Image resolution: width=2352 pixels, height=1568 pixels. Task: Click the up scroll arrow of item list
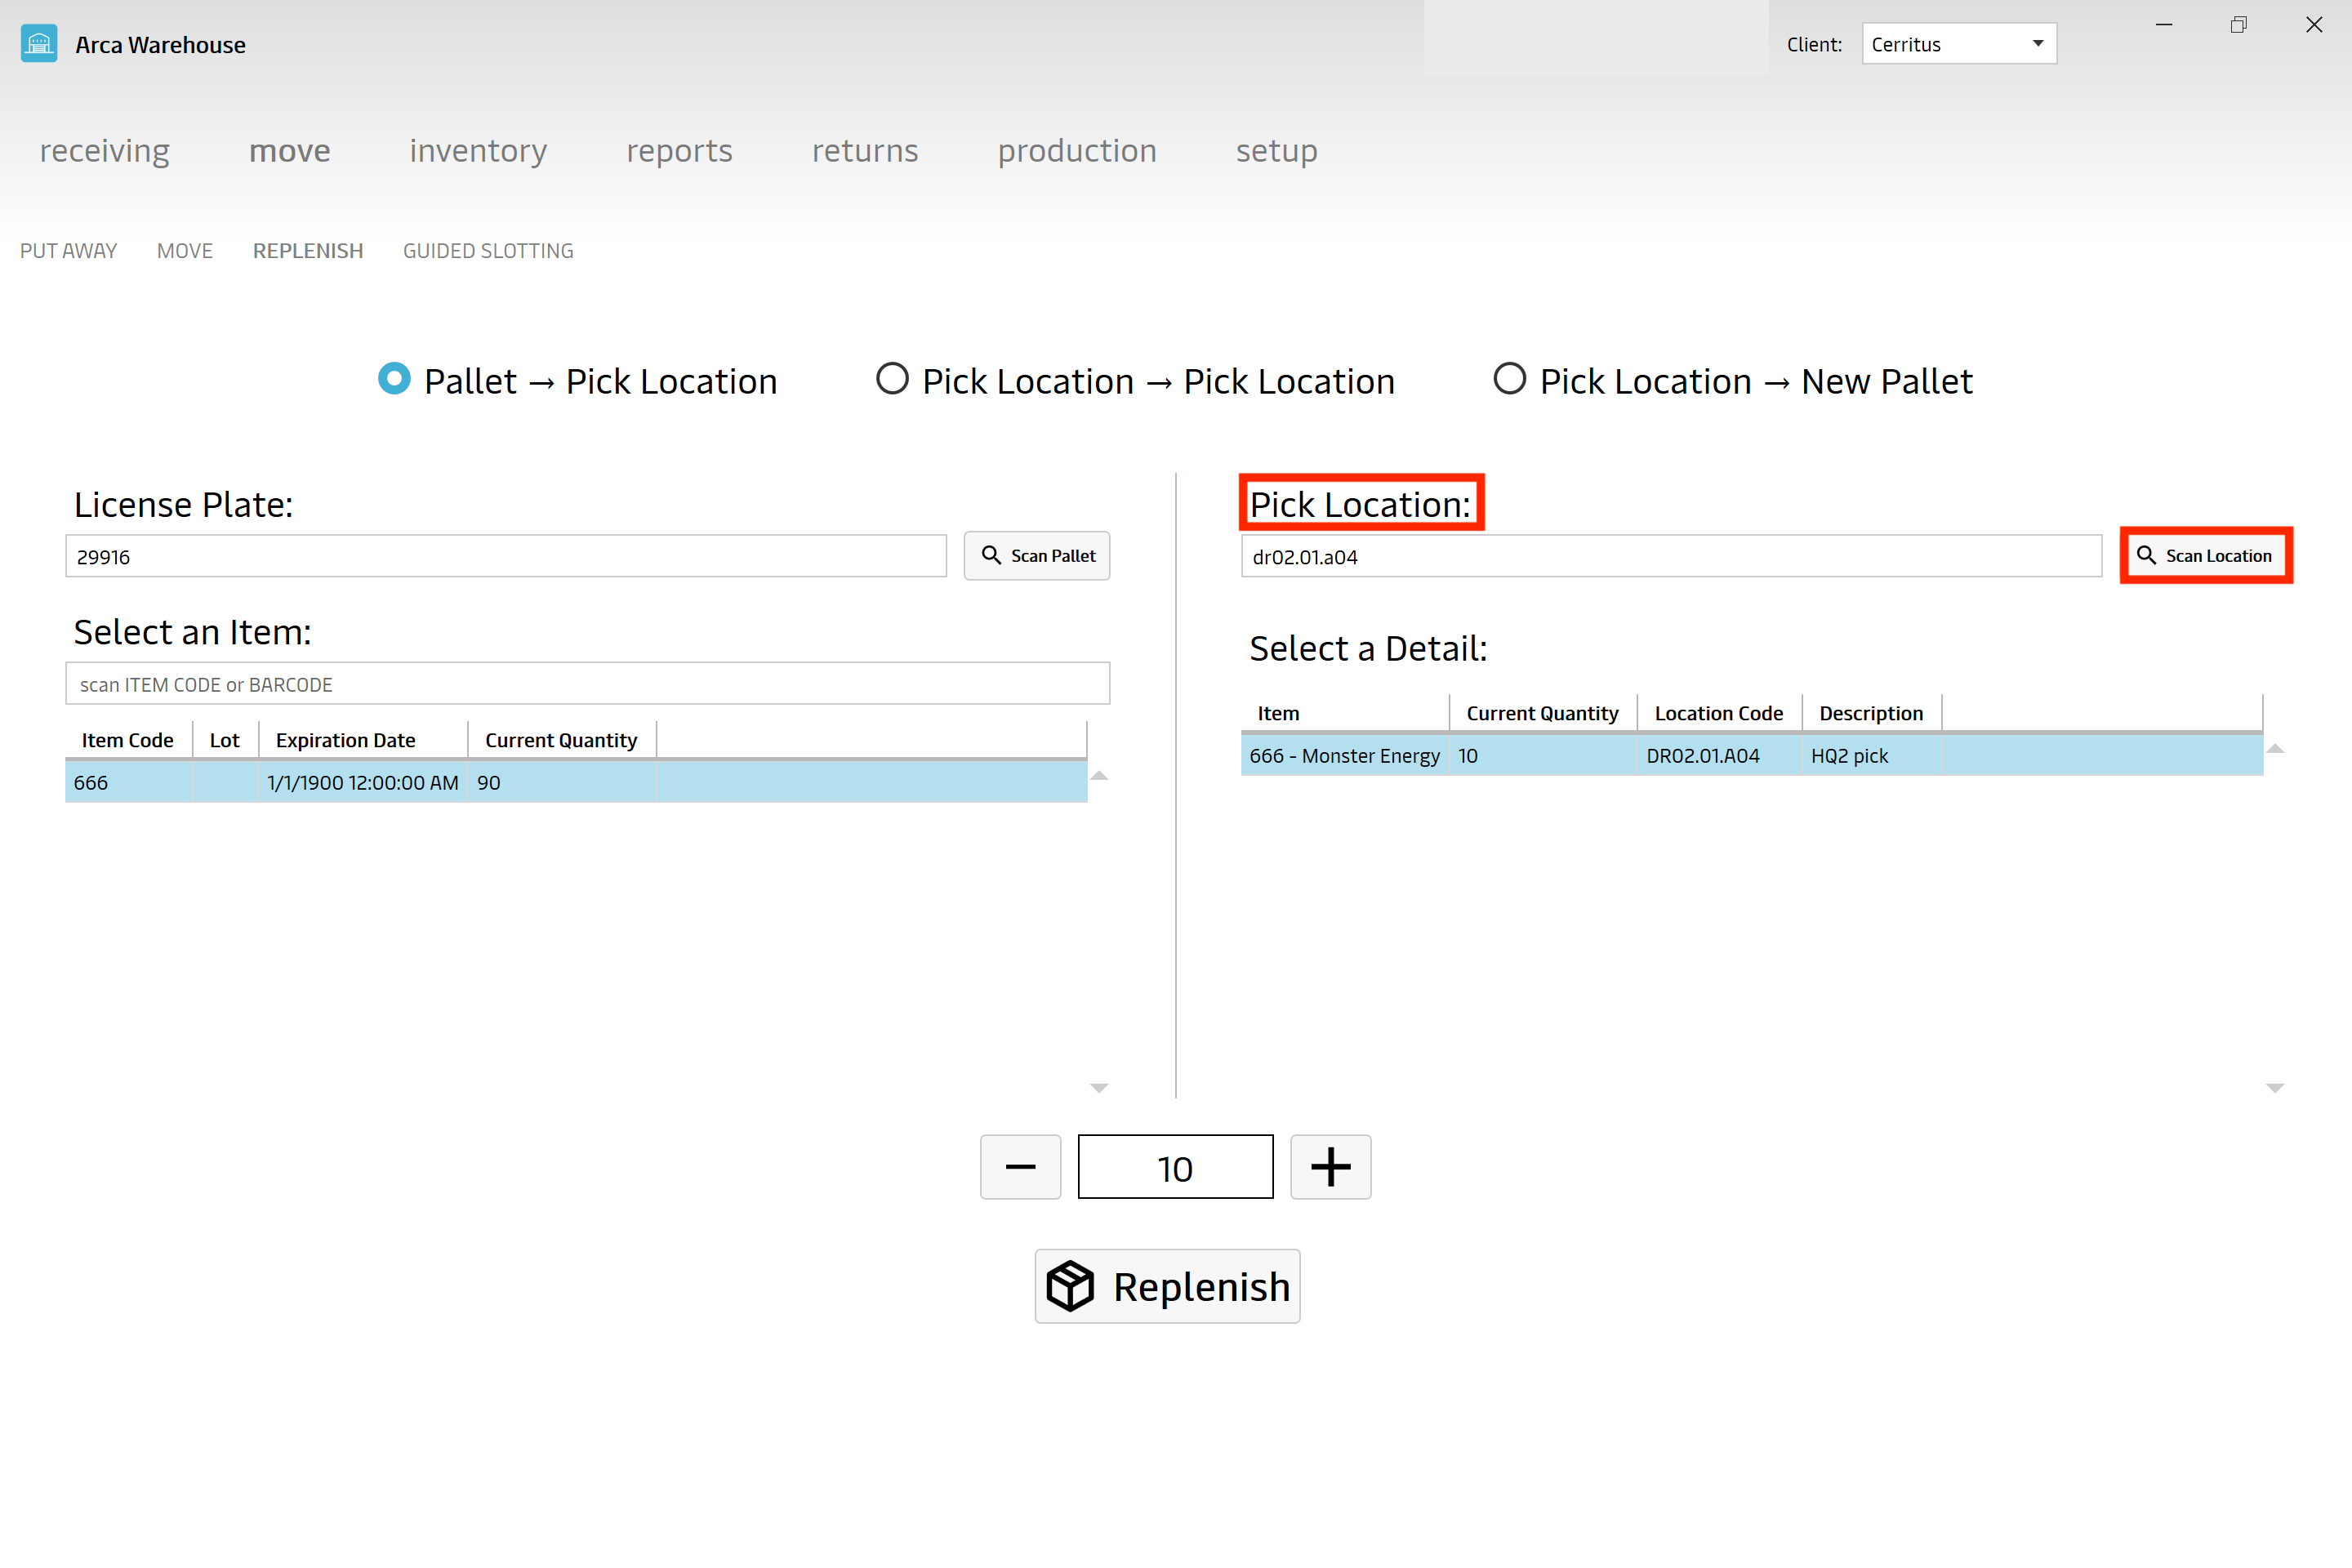pos(1099,775)
